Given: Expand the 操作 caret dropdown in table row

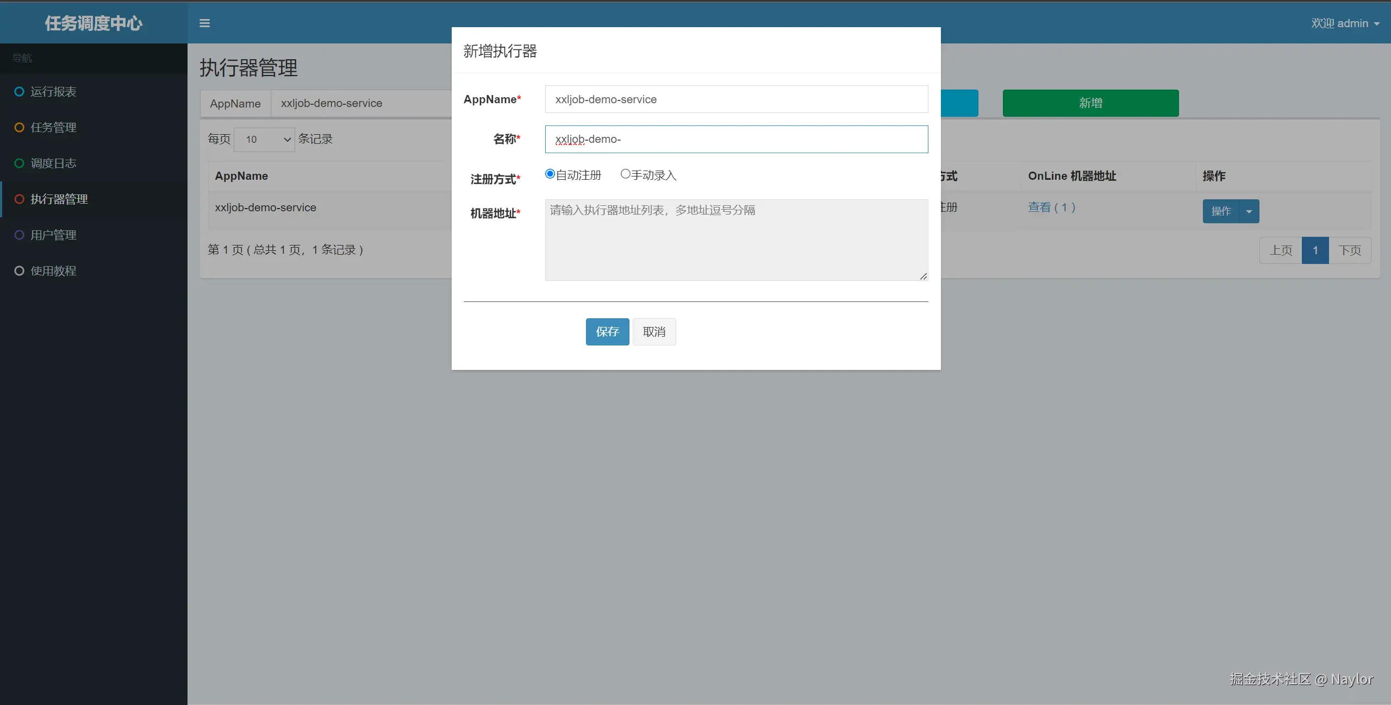Looking at the screenshot, I should point(1249,211).
